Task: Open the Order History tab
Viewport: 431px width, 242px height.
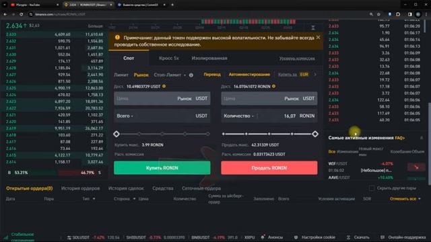Action: (x=80, y=188)
